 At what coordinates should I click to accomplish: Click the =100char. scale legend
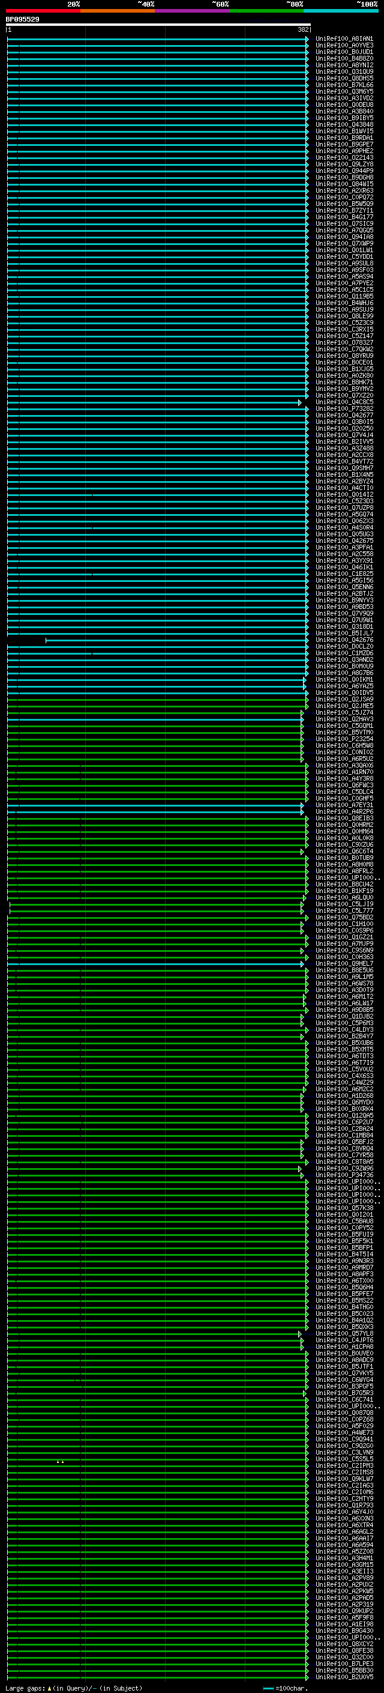pos(284,1688)
